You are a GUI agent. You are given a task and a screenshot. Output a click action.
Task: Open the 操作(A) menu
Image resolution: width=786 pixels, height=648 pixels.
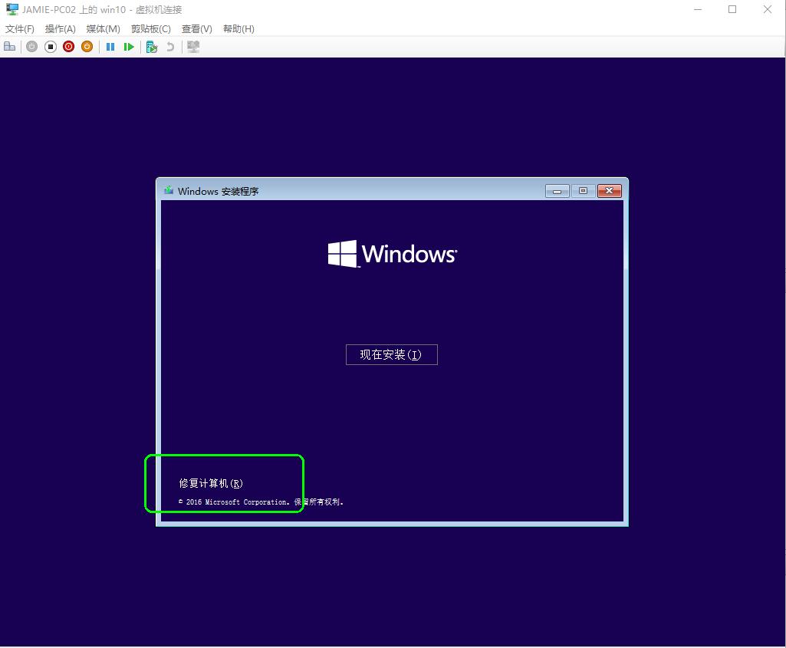coord(60,28)
